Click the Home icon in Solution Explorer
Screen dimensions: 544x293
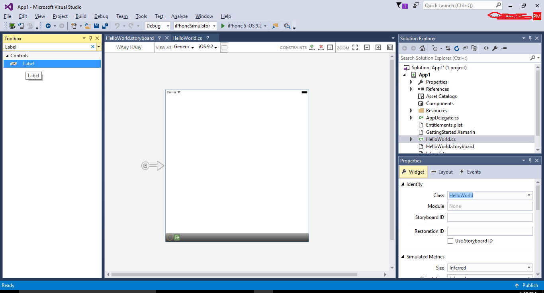[x=422, y=48]
